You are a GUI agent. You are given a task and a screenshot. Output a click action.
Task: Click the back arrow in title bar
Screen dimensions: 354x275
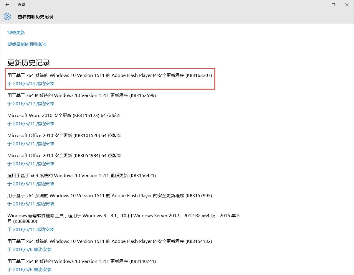7,5
